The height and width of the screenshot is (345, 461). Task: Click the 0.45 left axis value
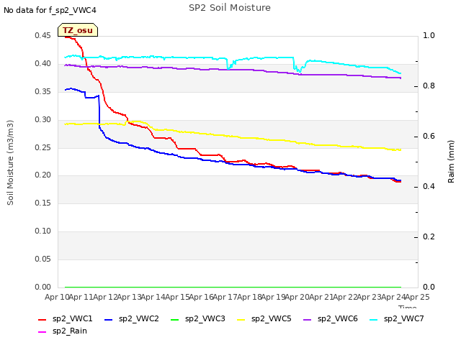[43, 35]
